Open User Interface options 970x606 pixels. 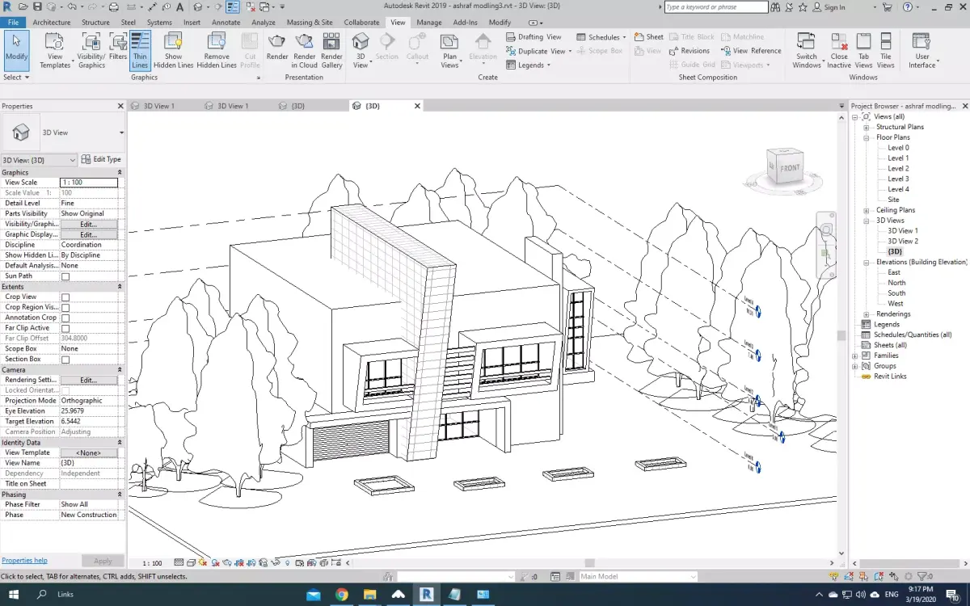coord(921,51)
